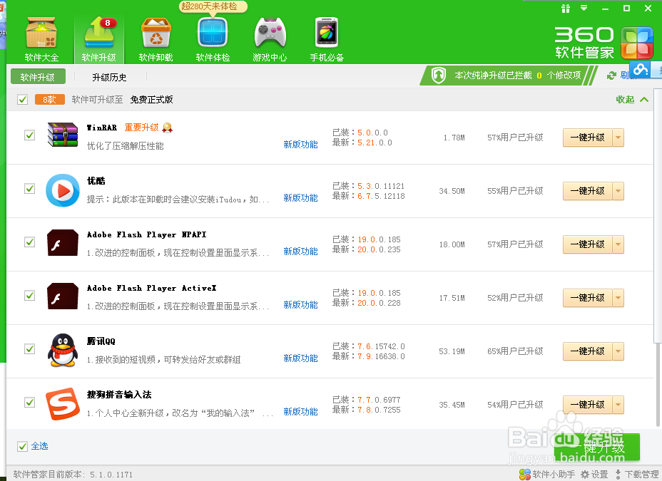Click the 360 软件管家 colorful logo
The height and width of the screenshot is (481, 662).
pyautogui.click(x=637, y=43)
